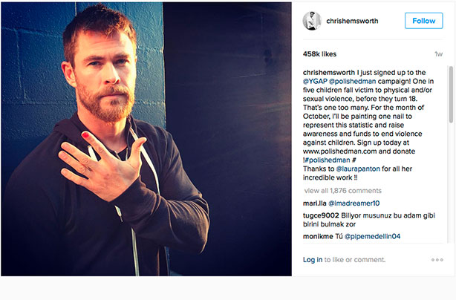Open the profile avatar thumbnail

click(x=312, y=21)
